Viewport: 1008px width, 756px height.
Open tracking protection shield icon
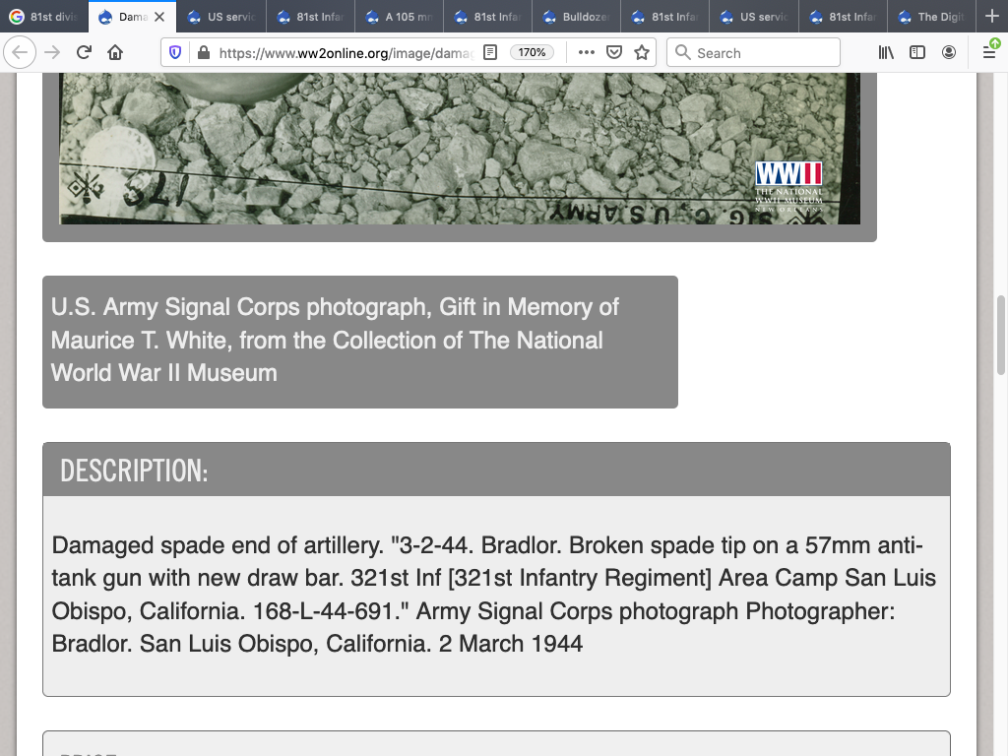pos(175,53)
